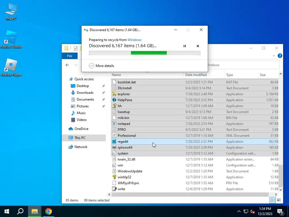Open the network tray icon
Screen dimensions: 289x217
[246, 211]
